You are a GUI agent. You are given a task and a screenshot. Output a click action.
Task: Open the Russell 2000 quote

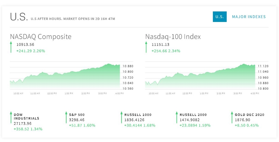pyautogui.click(x=193, y=114)
